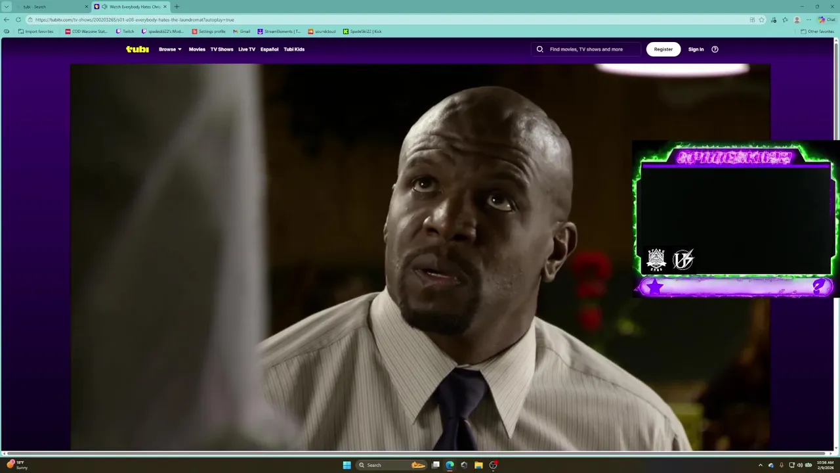
Task: Open the Twitch bookmark
Action: tap(125, 32)
